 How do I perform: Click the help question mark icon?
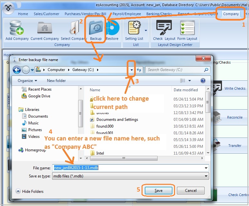[x=203, y=81]
